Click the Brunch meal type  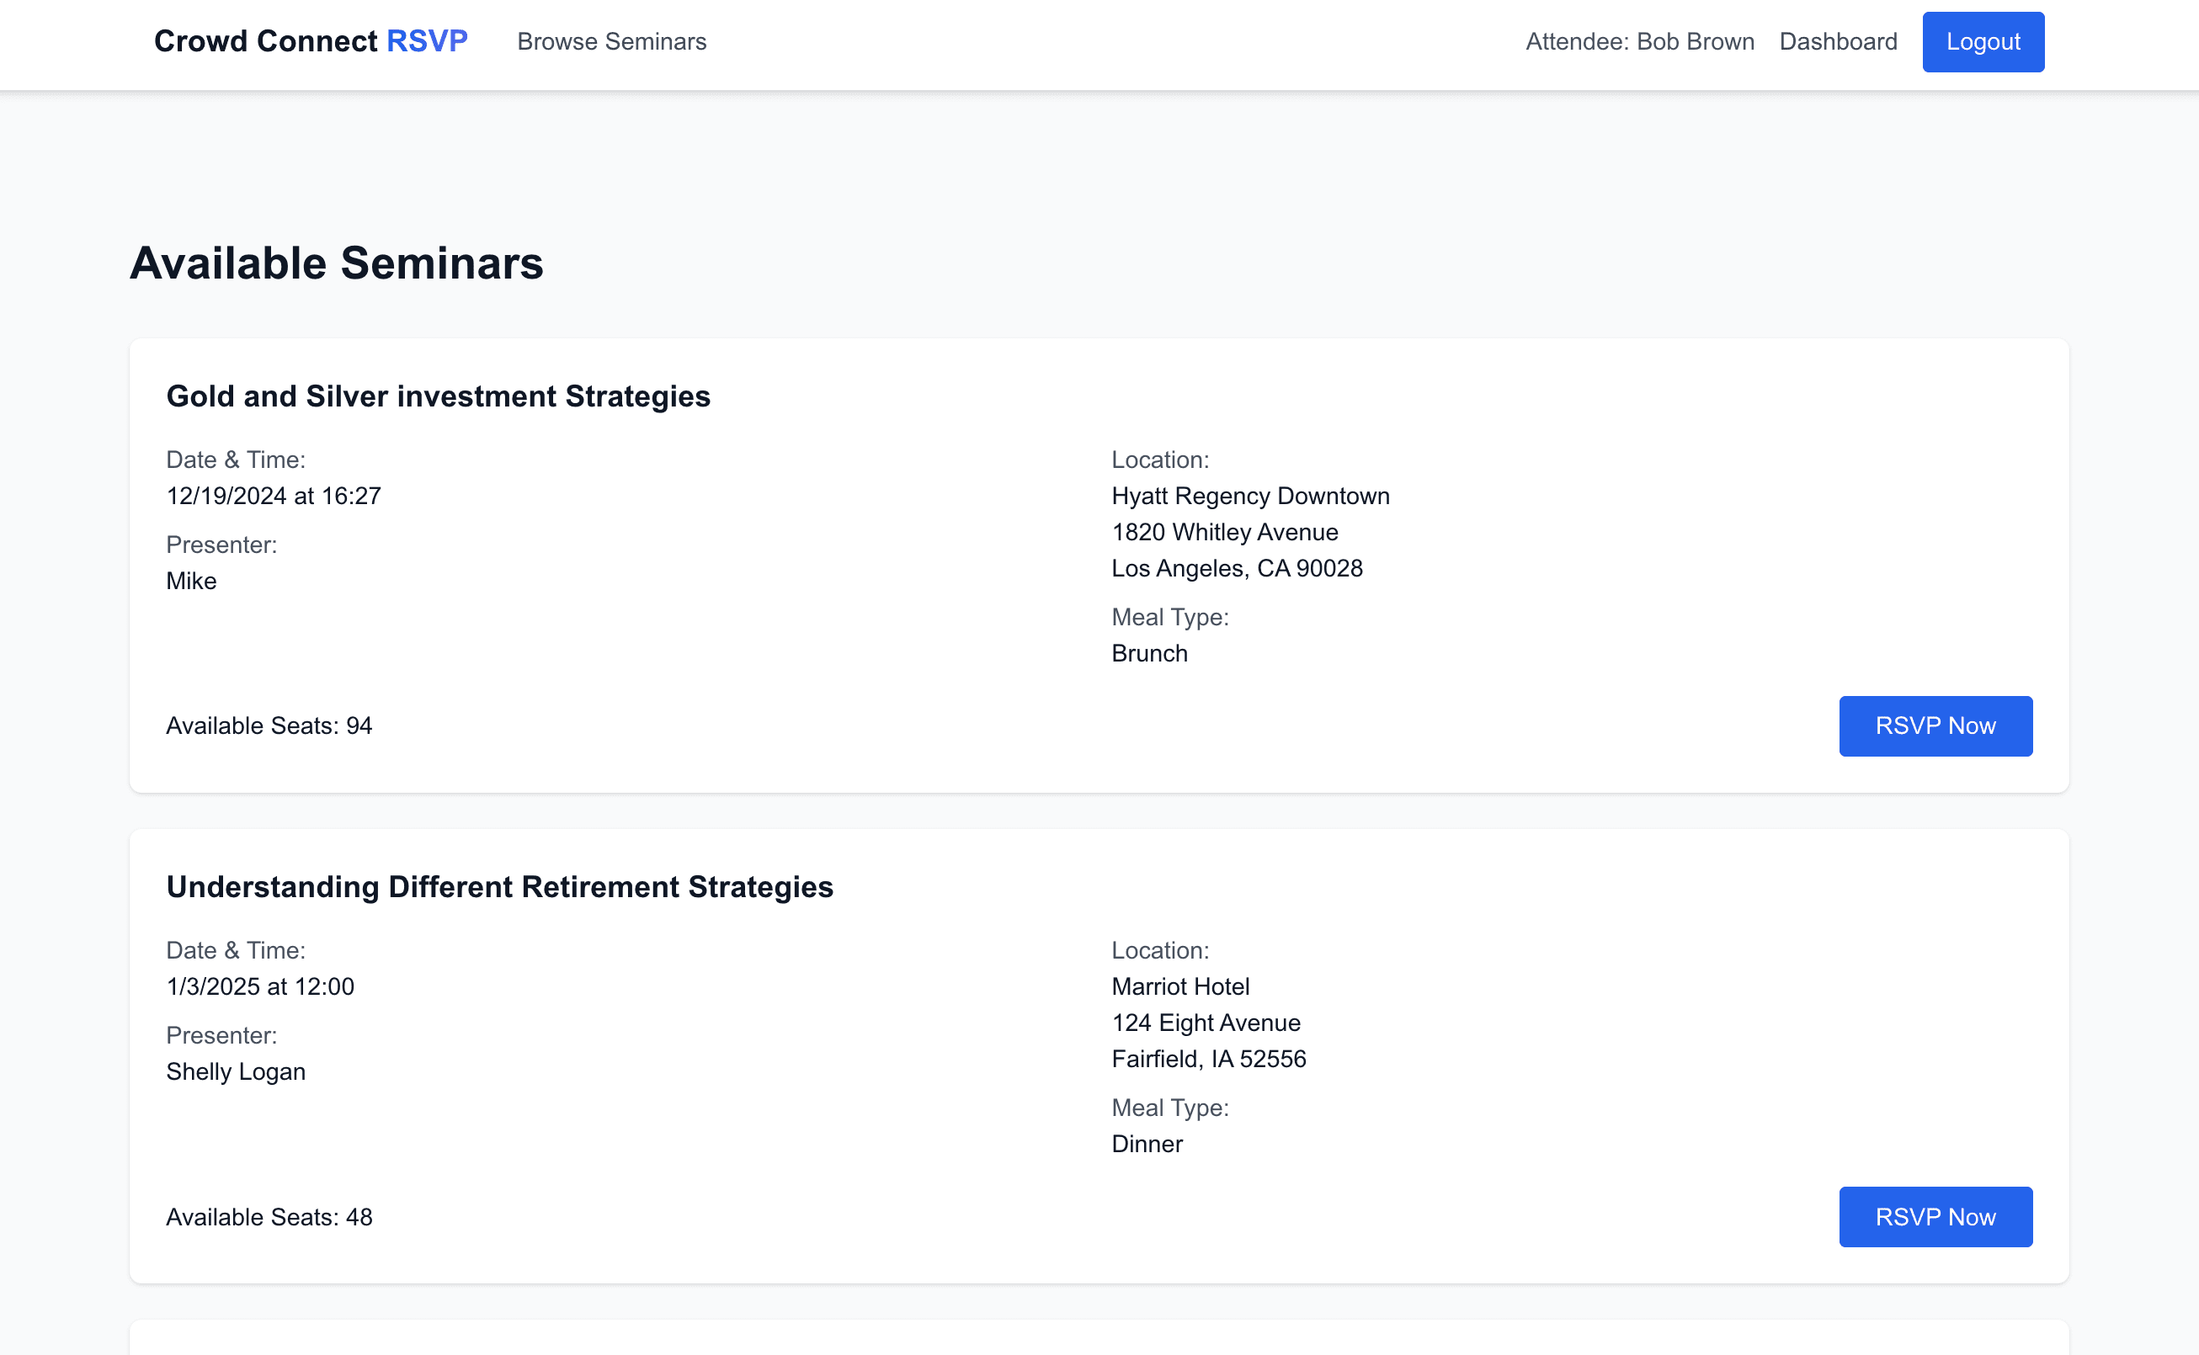[x=1149, y=653]
